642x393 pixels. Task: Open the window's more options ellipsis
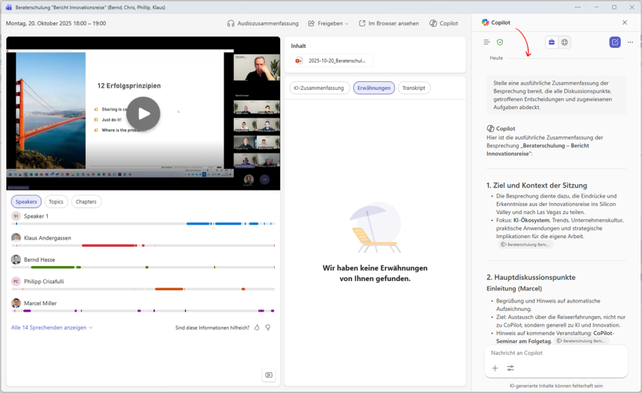[x=578, y=7]
